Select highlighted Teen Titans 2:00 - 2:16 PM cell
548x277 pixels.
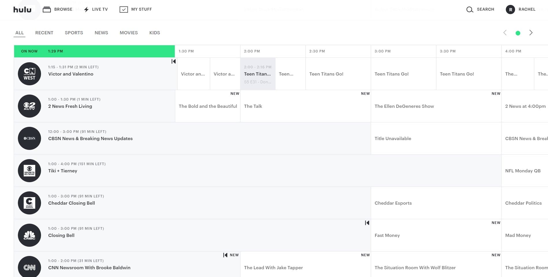(x=258, y=74)
